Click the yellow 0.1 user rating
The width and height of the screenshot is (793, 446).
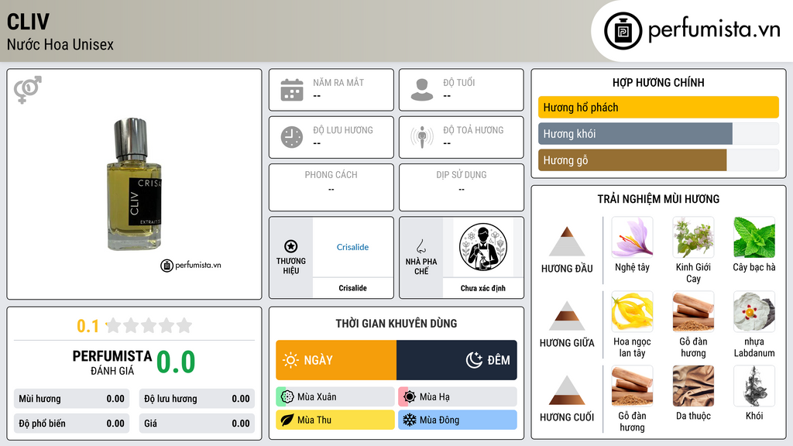88,326
